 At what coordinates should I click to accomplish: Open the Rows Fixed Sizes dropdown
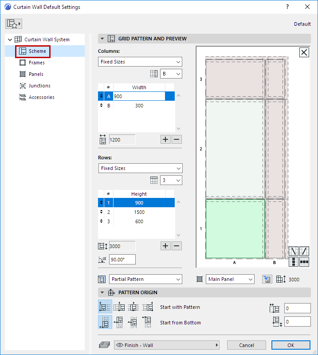[140, 168]
